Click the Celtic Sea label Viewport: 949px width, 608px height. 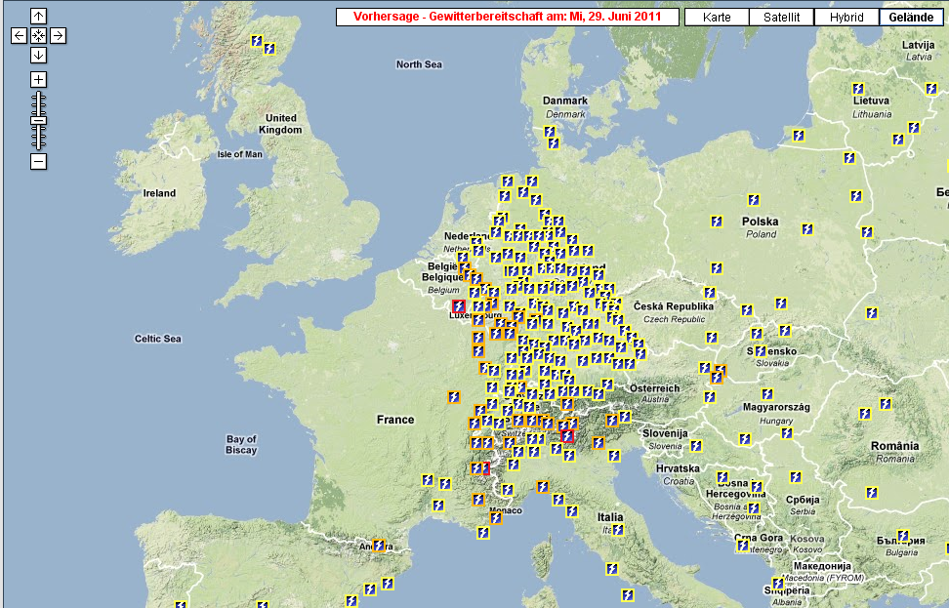(157, 339)
